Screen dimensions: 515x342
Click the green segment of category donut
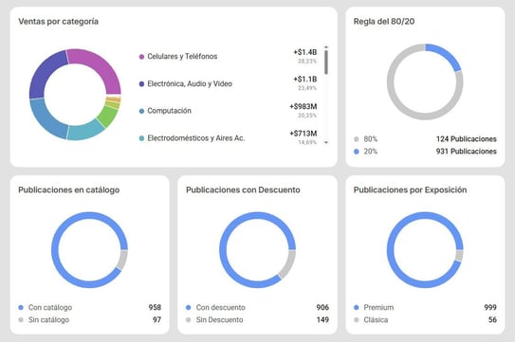click(108, 117)
